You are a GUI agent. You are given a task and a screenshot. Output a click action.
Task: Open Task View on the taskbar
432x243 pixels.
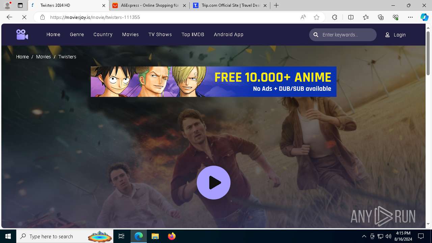[x=122, y=236]
